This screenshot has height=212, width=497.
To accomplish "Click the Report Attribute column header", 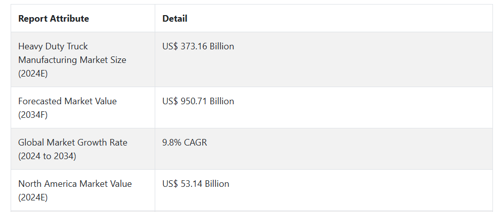I will click(54, 19).
